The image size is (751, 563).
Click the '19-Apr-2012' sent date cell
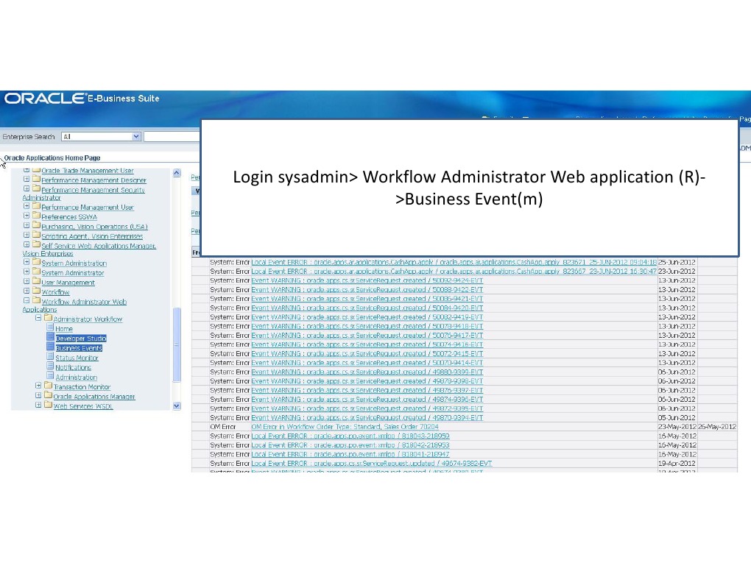(677, 464)
